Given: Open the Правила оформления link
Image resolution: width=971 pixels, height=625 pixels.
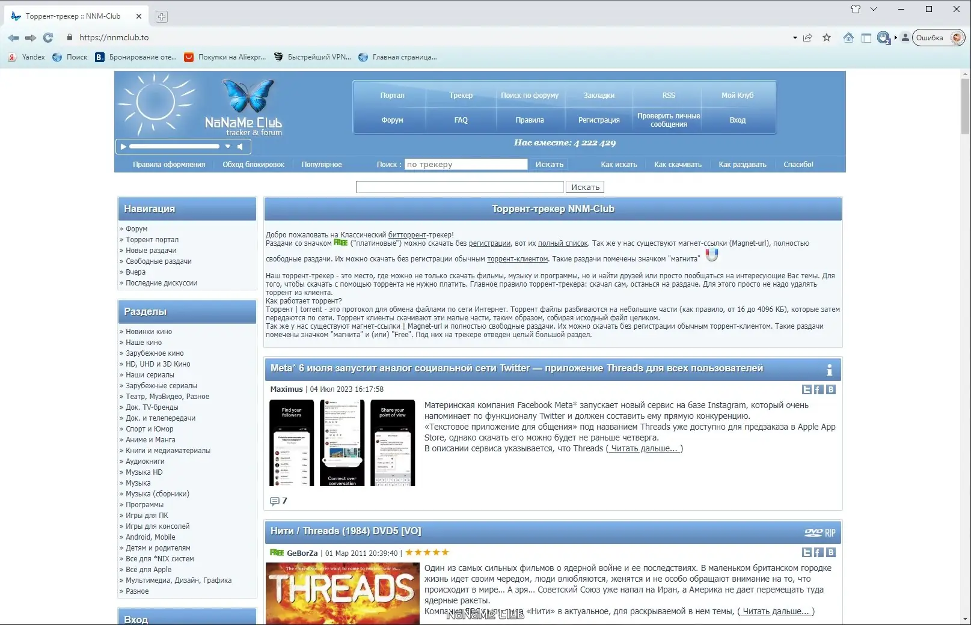Looking at the screenshot, I should pyautogui.click(x=169, y=165).
